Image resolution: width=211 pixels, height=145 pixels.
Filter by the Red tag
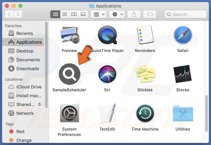coord(23,131)
